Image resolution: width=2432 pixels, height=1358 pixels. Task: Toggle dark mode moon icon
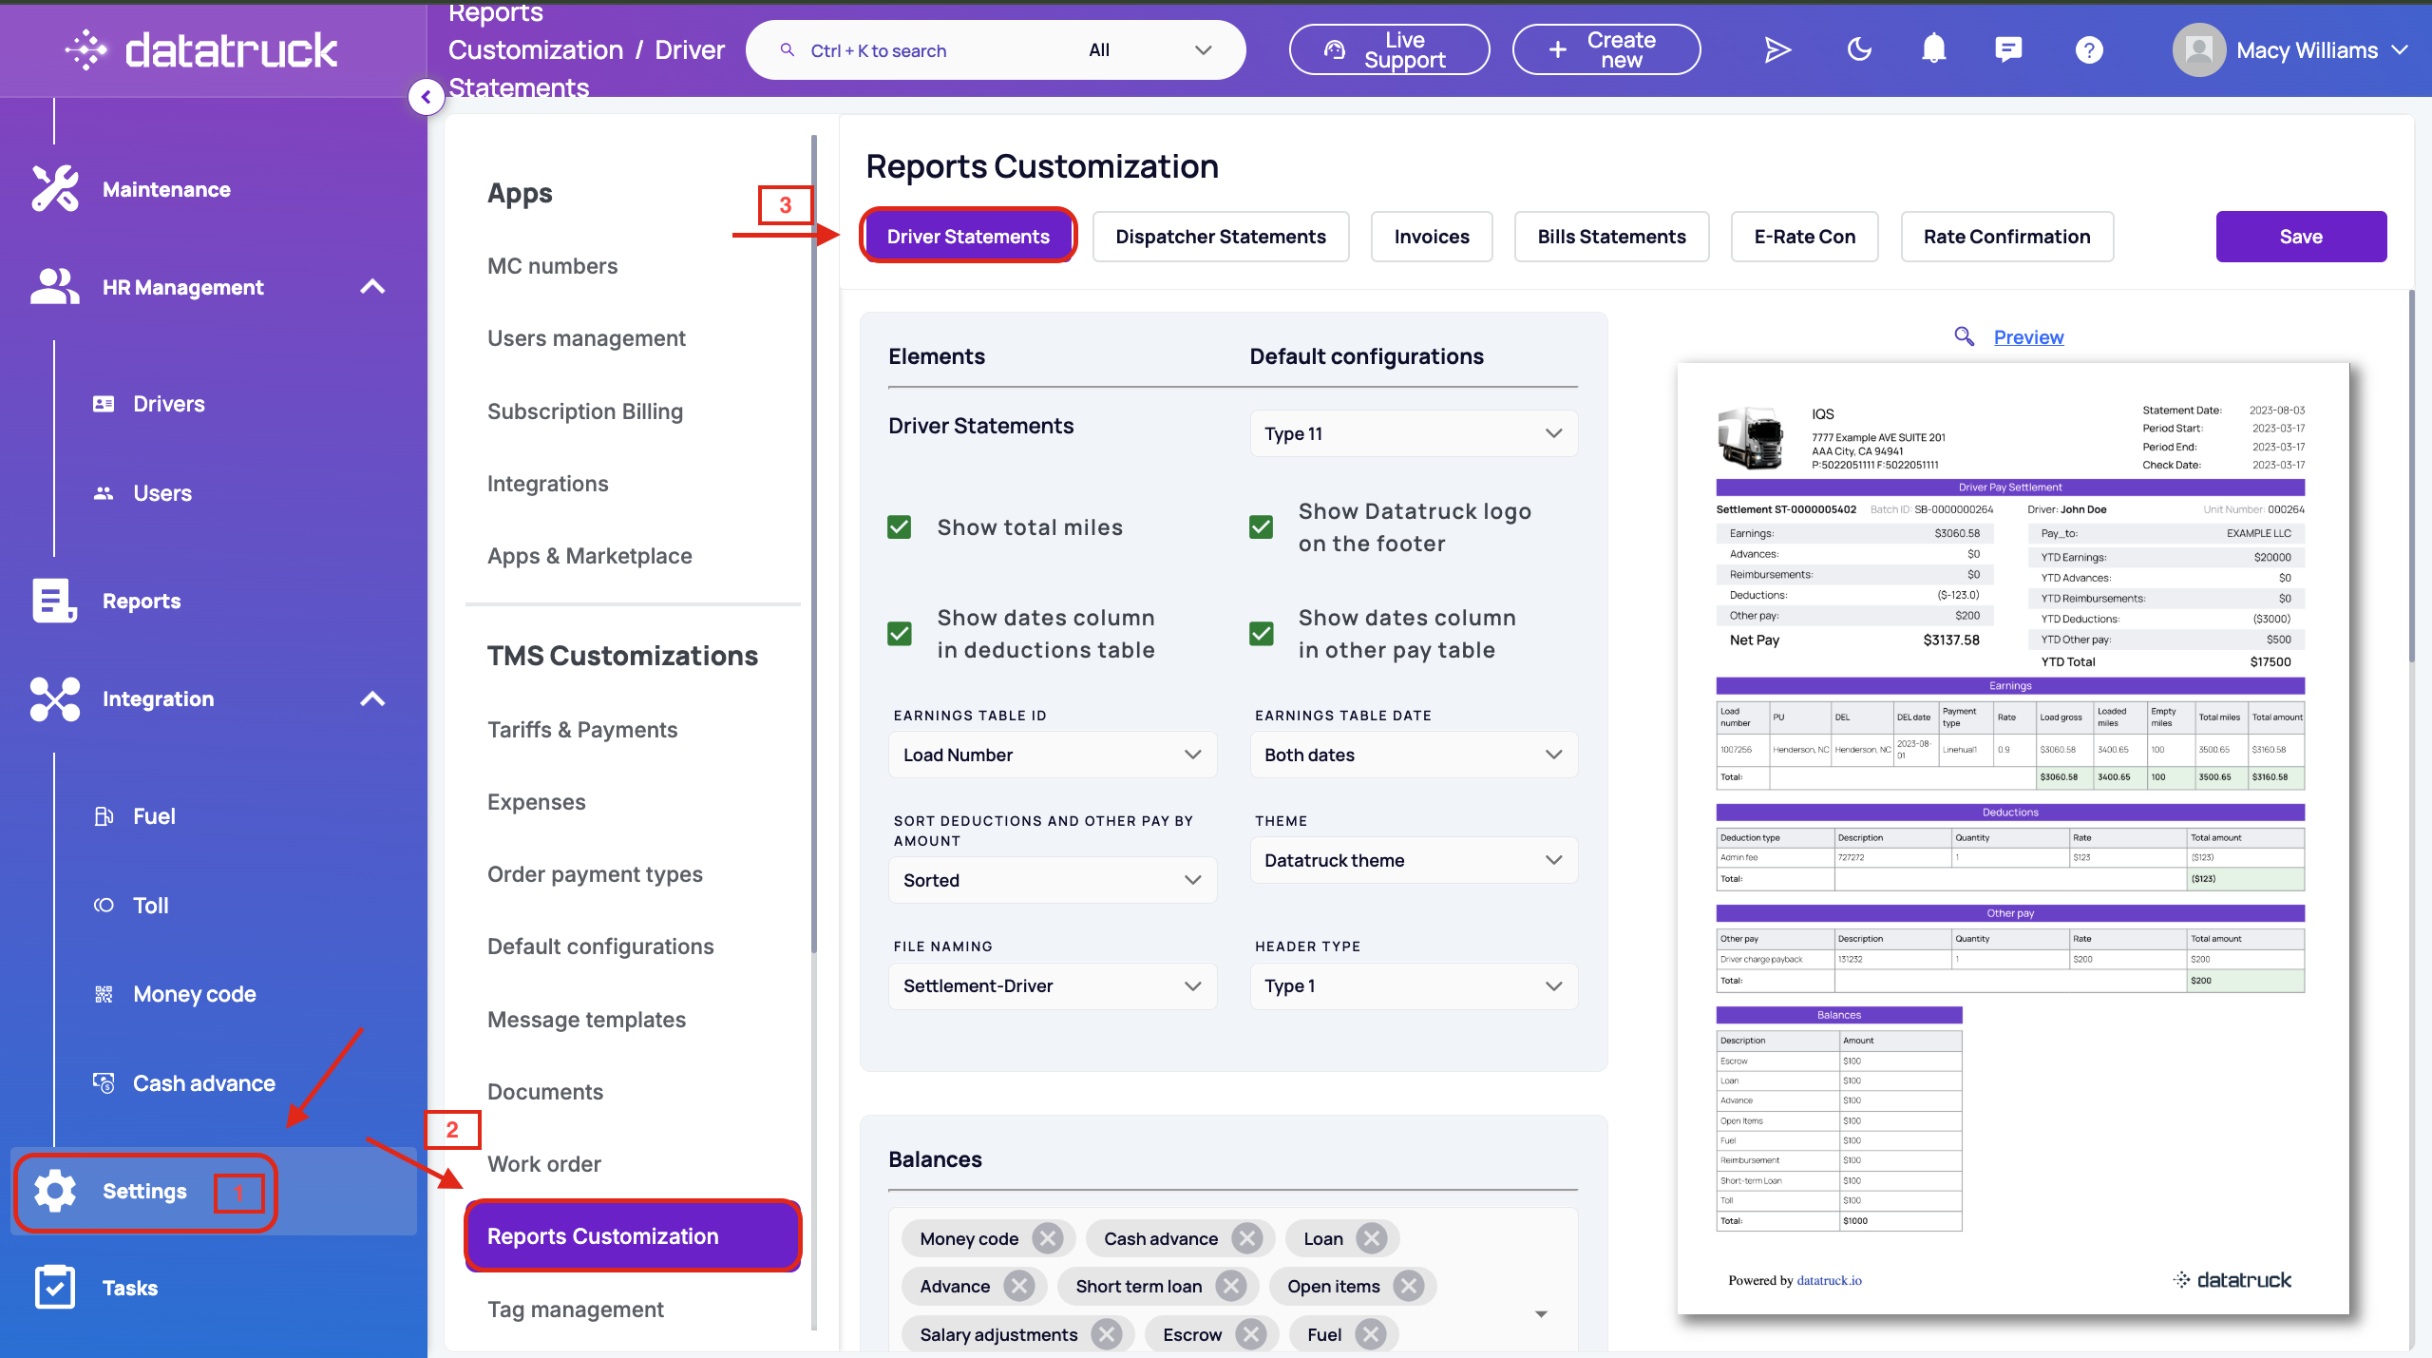point(1859,49)
